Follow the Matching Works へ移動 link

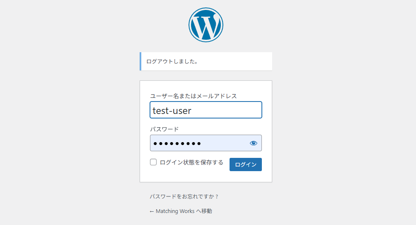[x=181, y=211]
